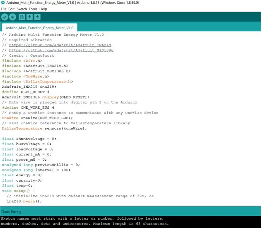Click the 'float current_mA = 0;' line
This screenshot has width=261, height=228.
coord(27,154)
